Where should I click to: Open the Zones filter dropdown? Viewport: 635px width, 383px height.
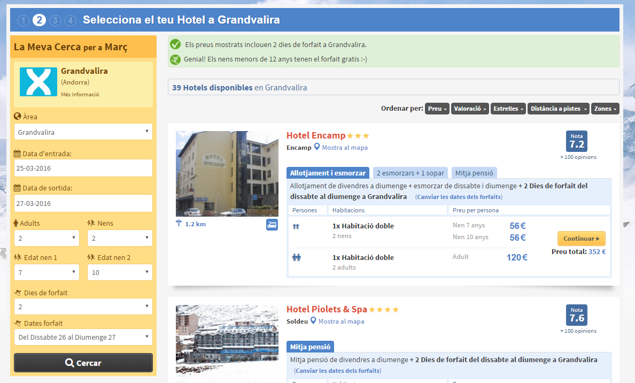605,109
